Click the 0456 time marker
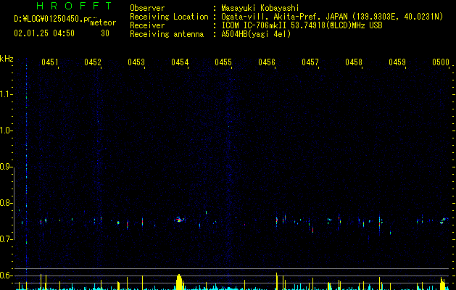 pos(267,62)
